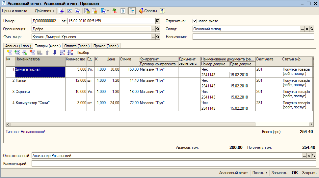Click the Номенклатура column header
Screen dimensions: 319x178
click(x=40, y=61)
